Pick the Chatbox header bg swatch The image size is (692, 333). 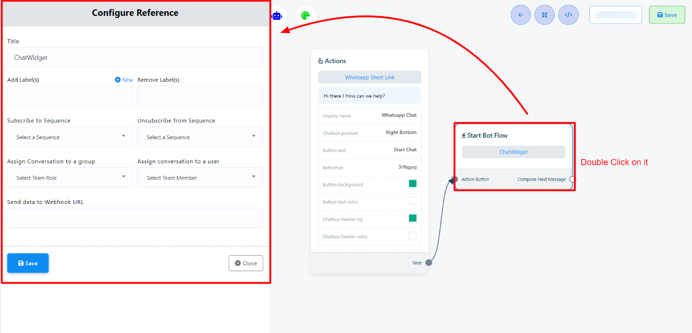pyautogui.click(x=412, y=218)
